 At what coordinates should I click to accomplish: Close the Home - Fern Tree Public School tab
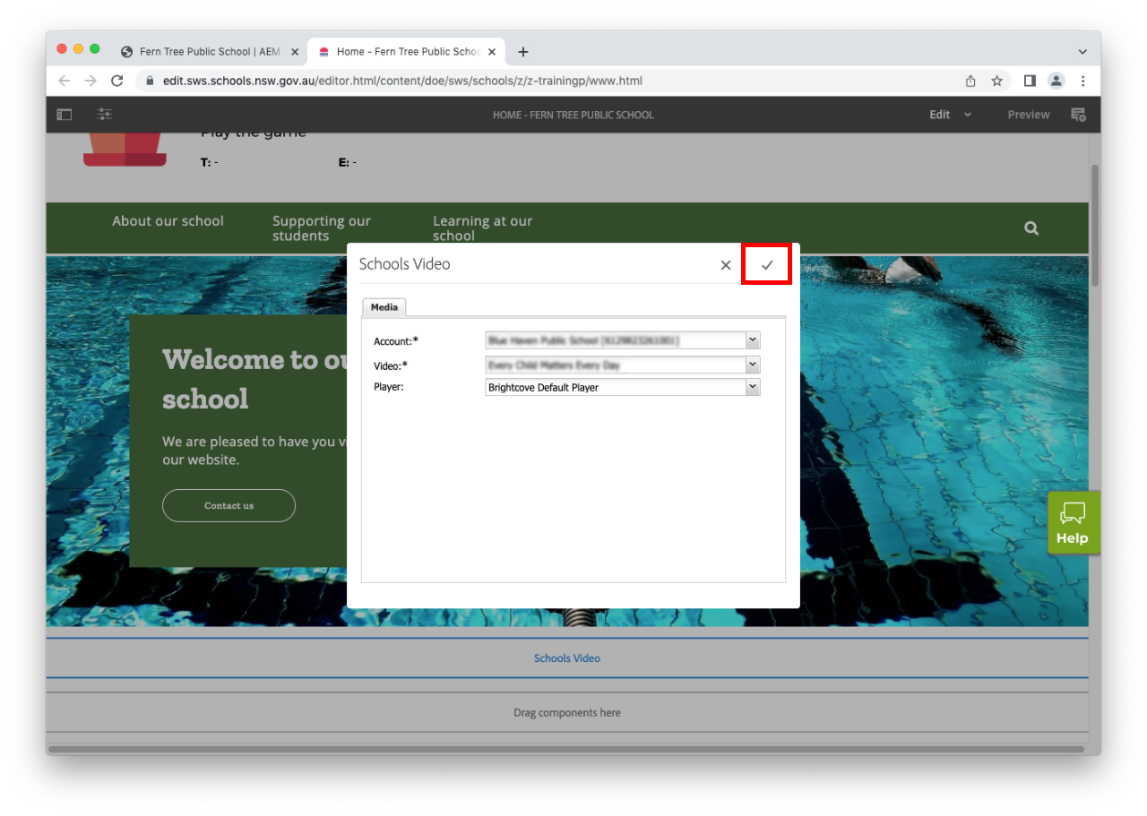point(492,52)
